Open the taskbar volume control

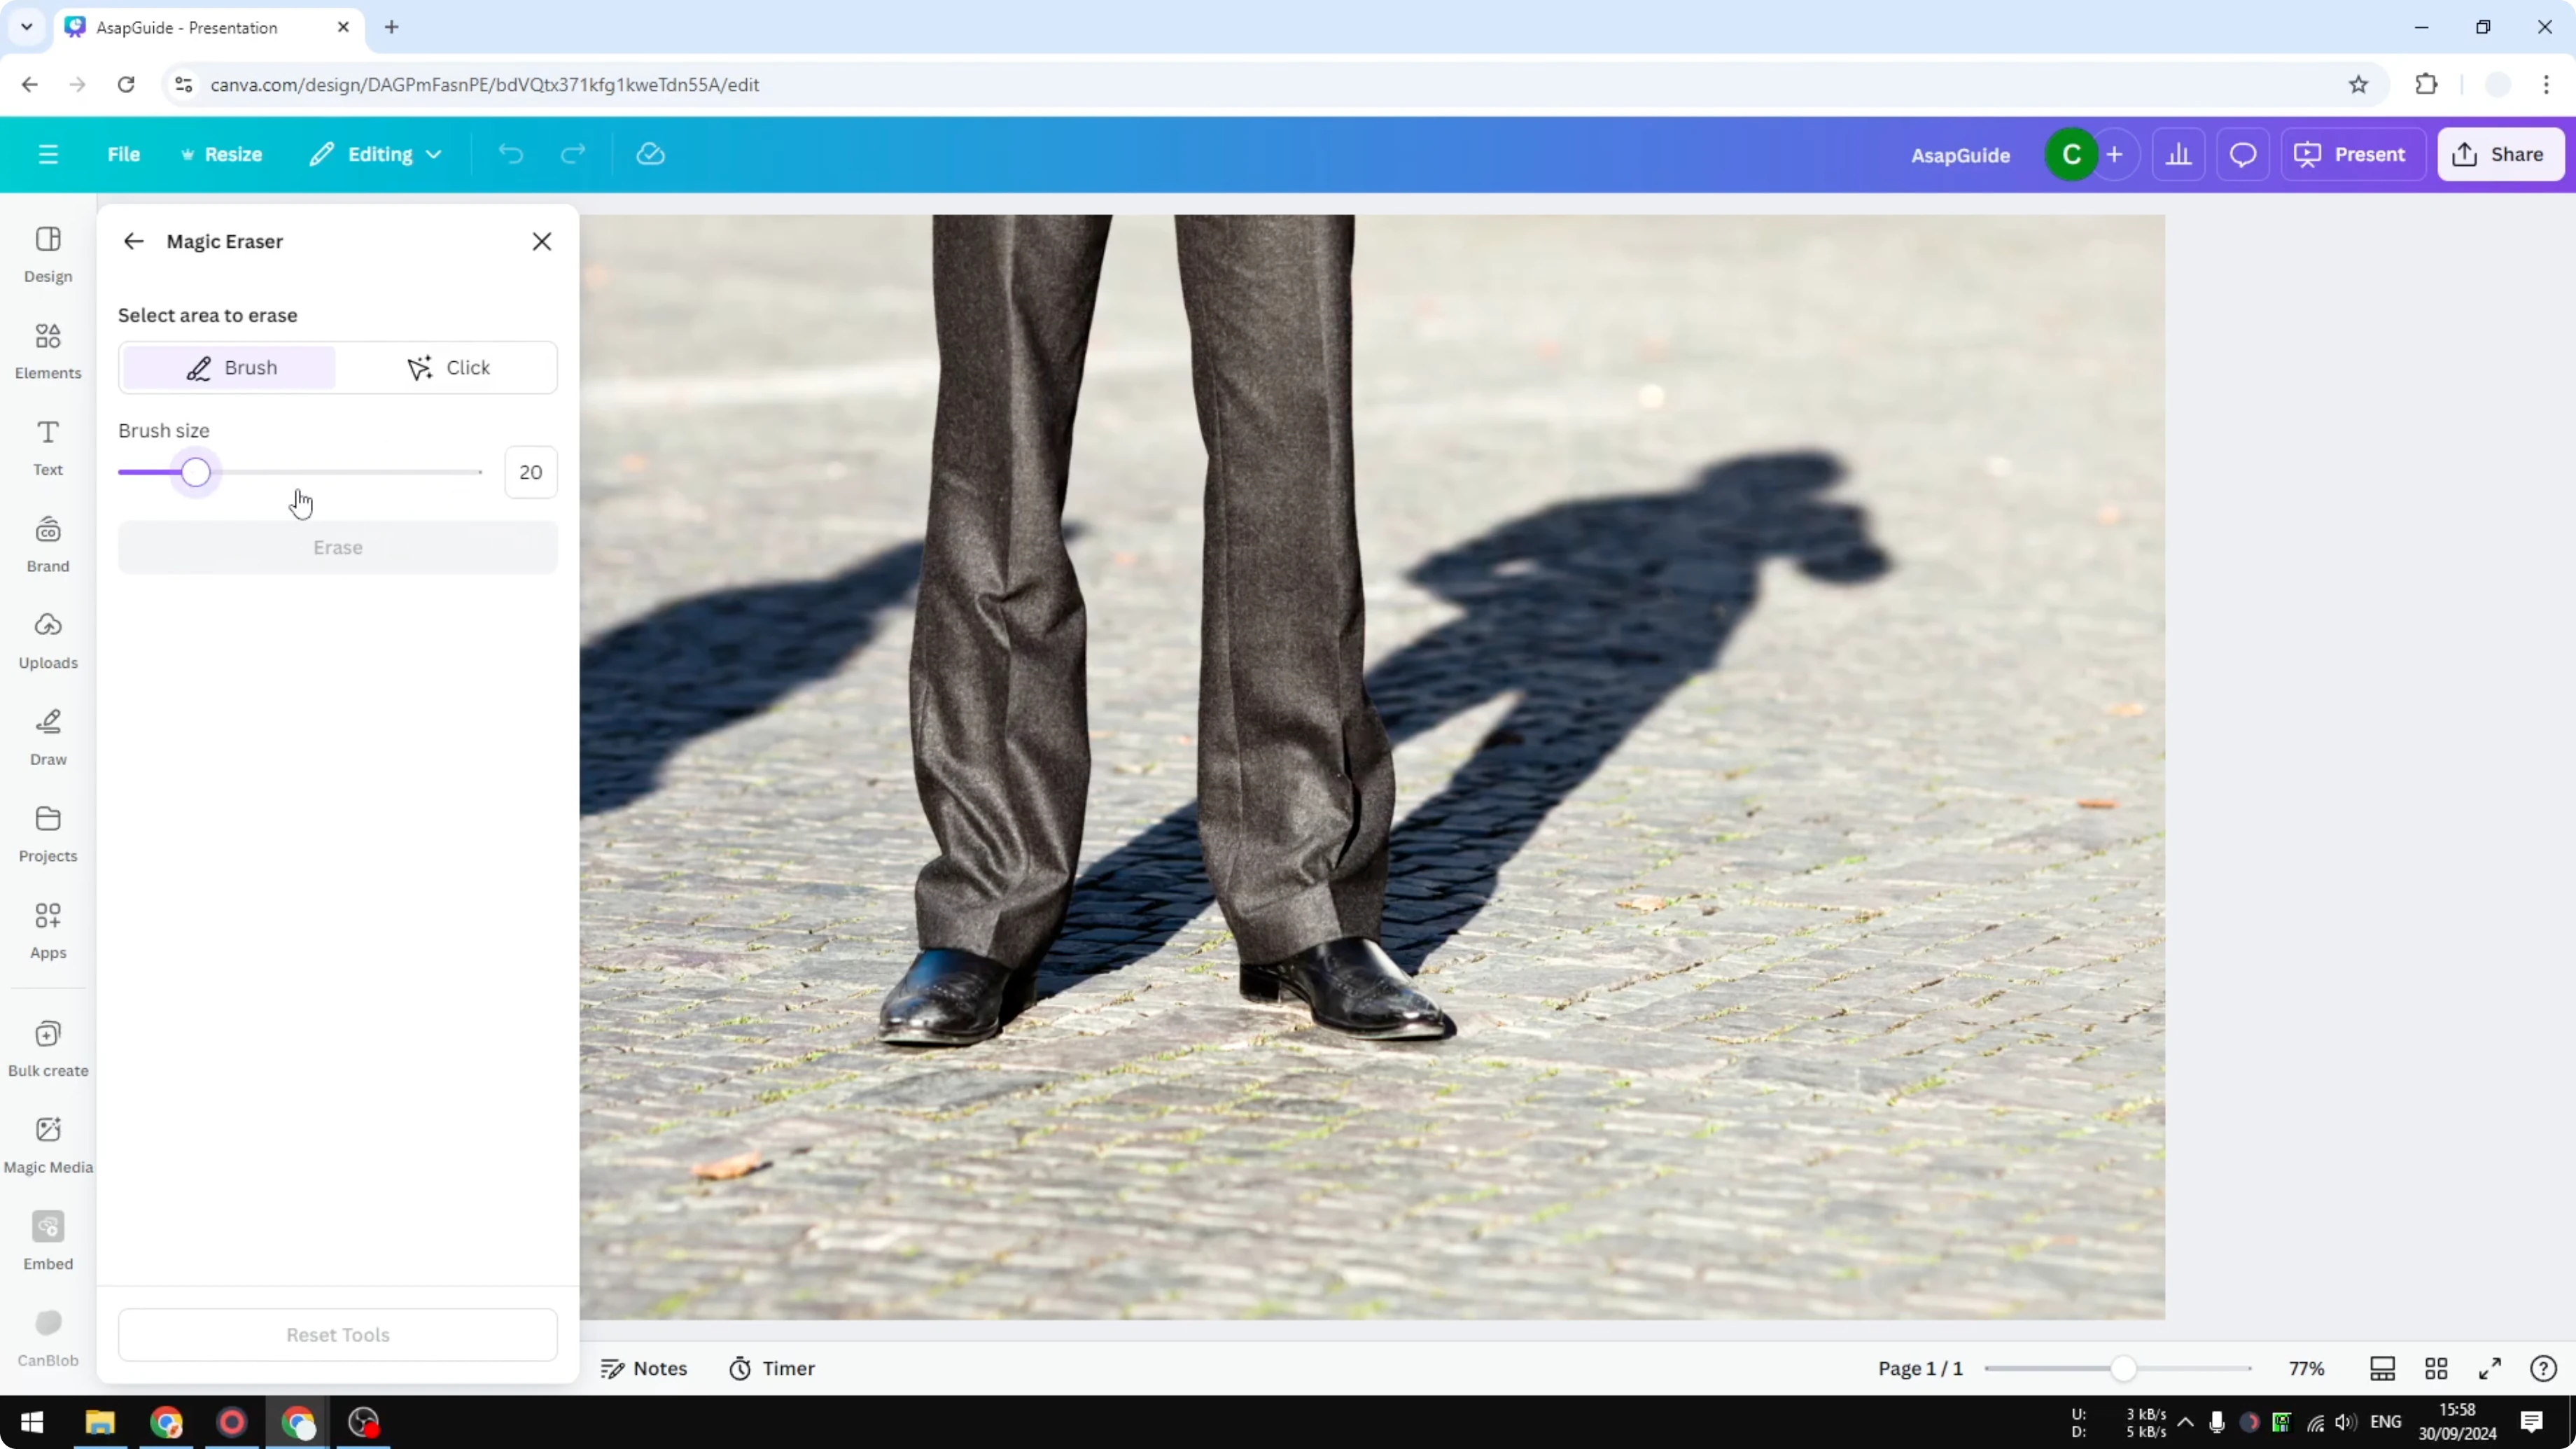pos(2346,1422)
